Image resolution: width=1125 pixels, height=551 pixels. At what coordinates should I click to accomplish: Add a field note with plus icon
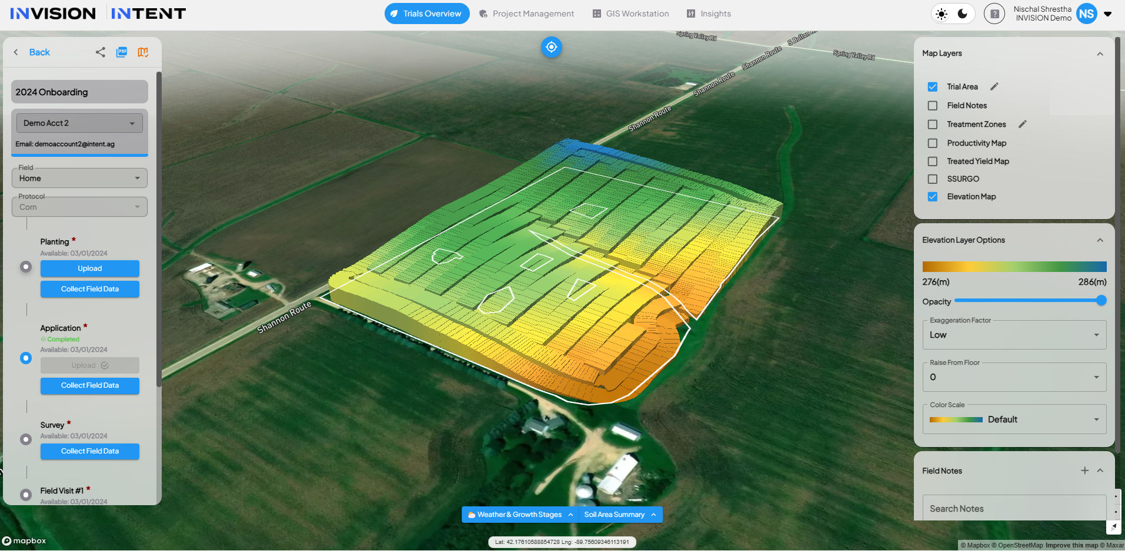click(x=1084, y=471)
